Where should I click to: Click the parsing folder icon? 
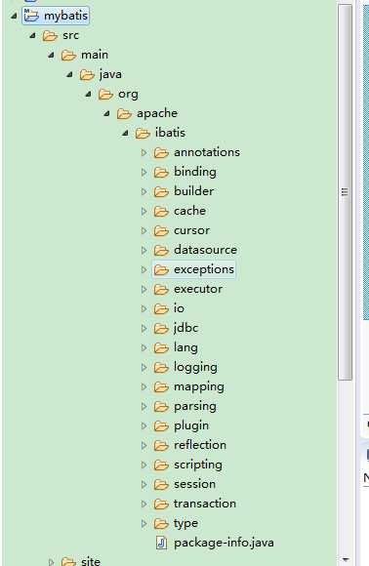pos(161,406)
